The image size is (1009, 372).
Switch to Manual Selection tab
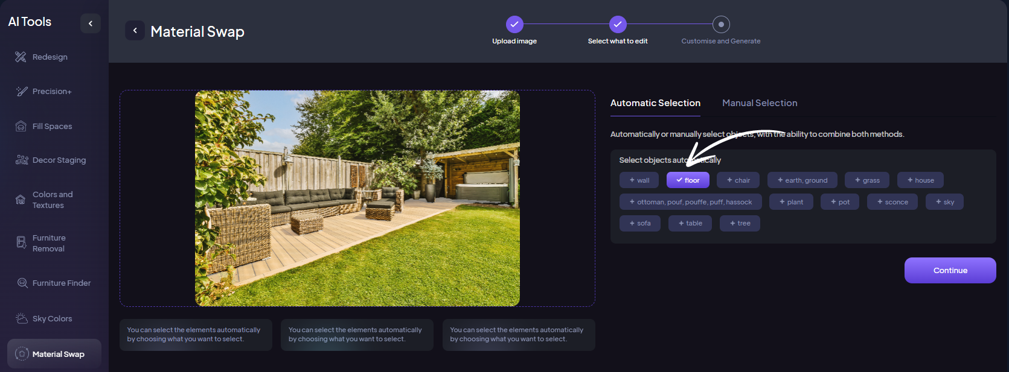tap(760, 103)
